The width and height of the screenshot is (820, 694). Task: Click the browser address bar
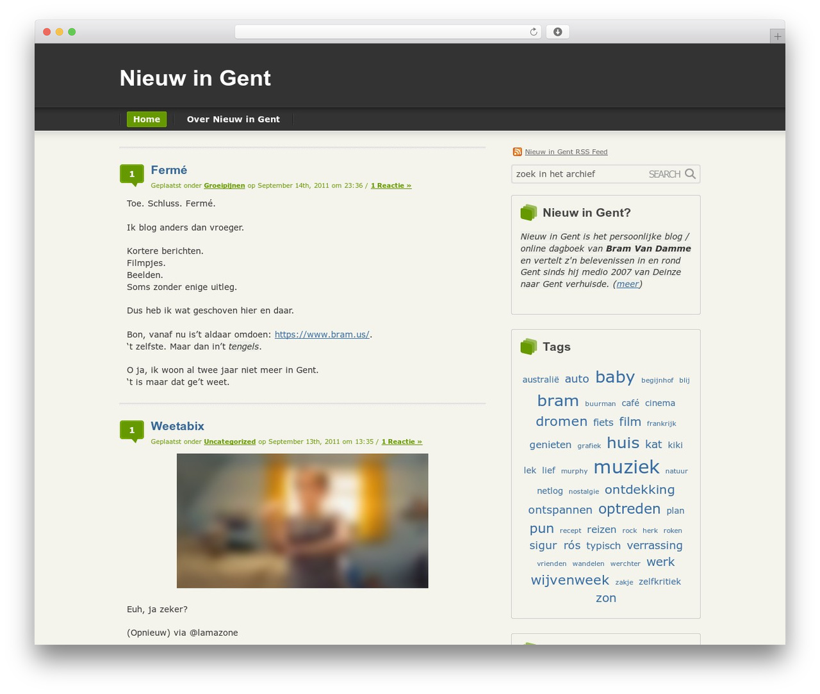(x=388, y=32)
